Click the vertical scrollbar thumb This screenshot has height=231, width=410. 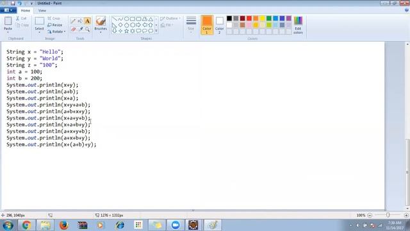point(407,173)
